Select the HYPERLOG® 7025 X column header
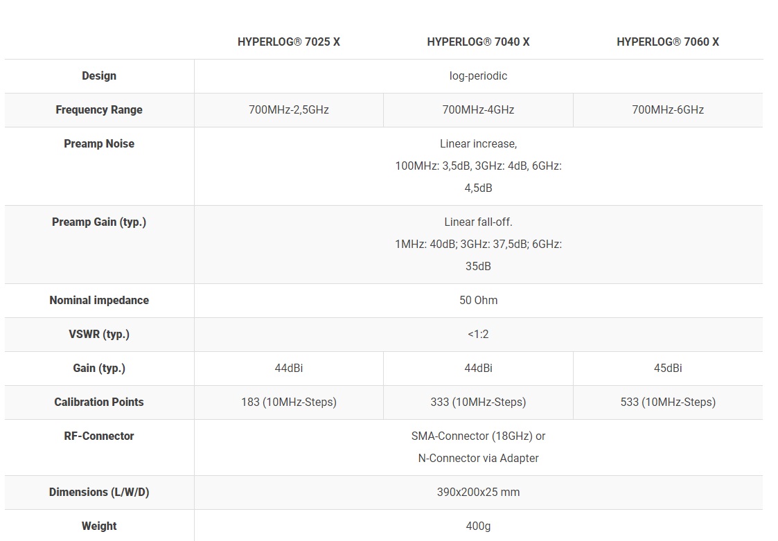 click(x=289, y=42)
